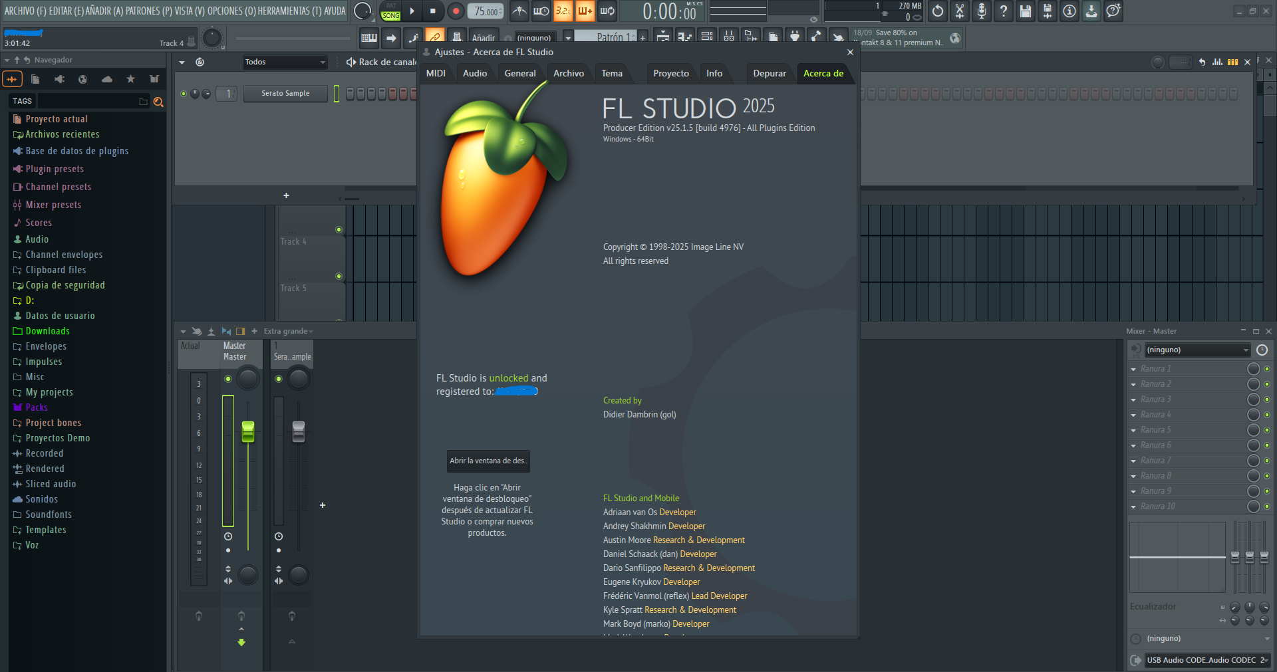The height and width of the screenshot is (672, 1277).
Task: Toggle loop recording icon
Action: (x=607, y=11)
